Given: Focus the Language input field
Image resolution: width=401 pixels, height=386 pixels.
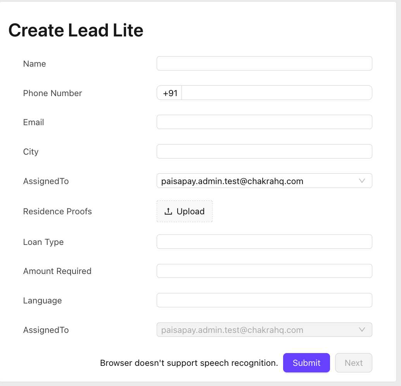Looking at the screenshot, I should pos(264,300).
